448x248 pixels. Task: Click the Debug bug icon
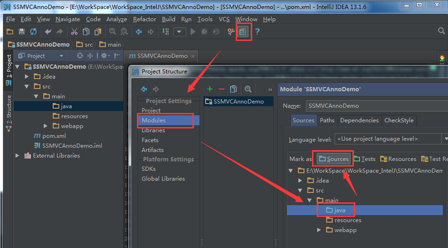(205, 32)
